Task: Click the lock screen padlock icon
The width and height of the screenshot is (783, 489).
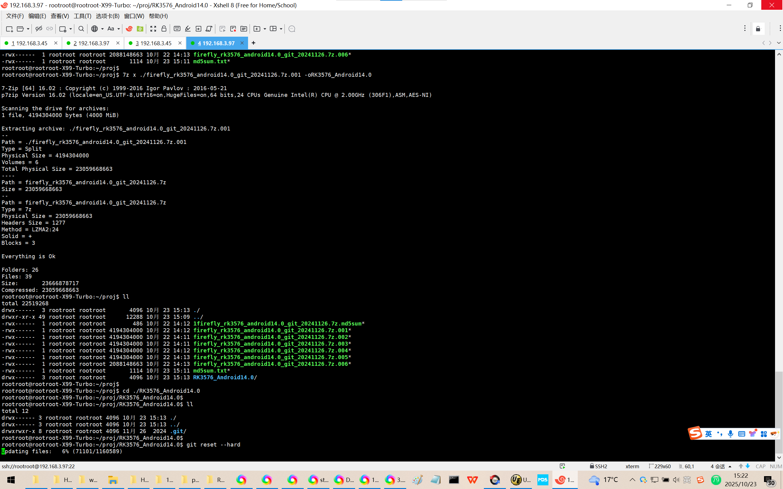Action: pyautogui.click(x=164, y=29)
